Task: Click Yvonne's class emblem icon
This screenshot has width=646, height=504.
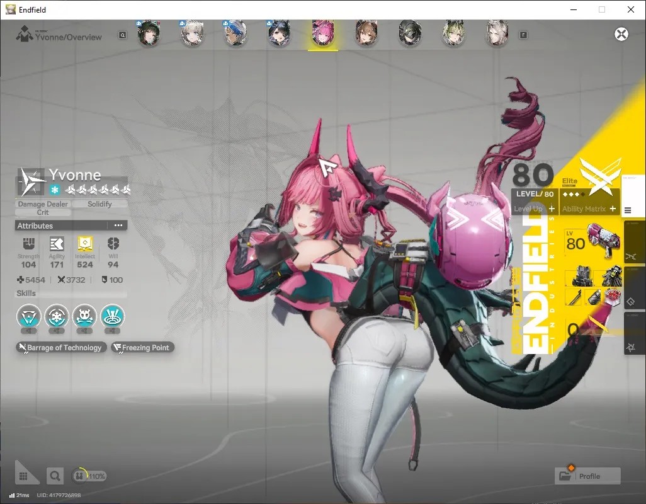Action: click(x=31, y=181)
